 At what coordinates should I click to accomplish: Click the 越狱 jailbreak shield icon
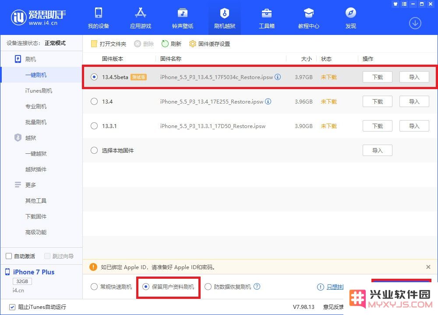(18, 138)
